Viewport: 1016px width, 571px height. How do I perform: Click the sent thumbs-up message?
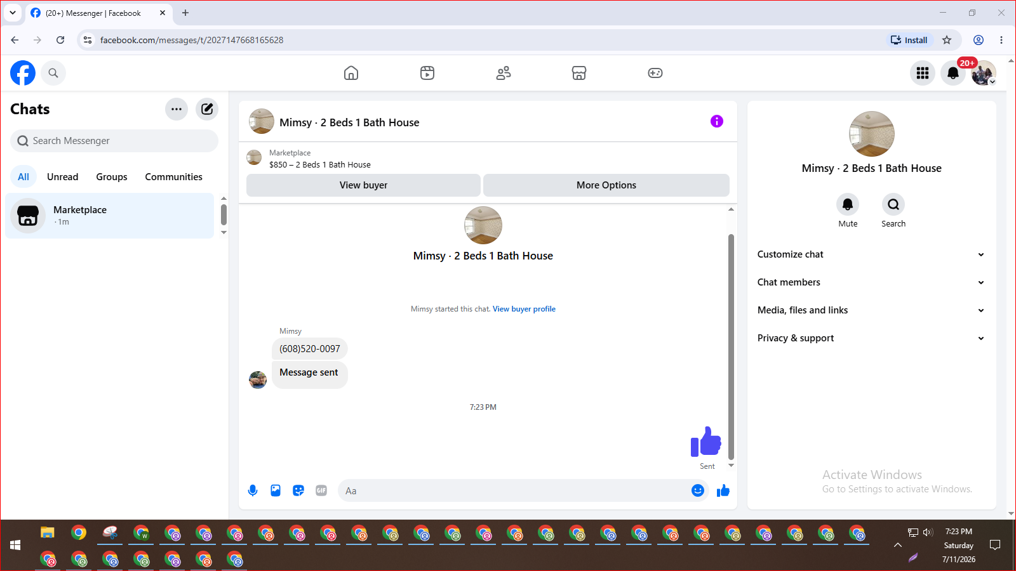[x=706, y=442]
